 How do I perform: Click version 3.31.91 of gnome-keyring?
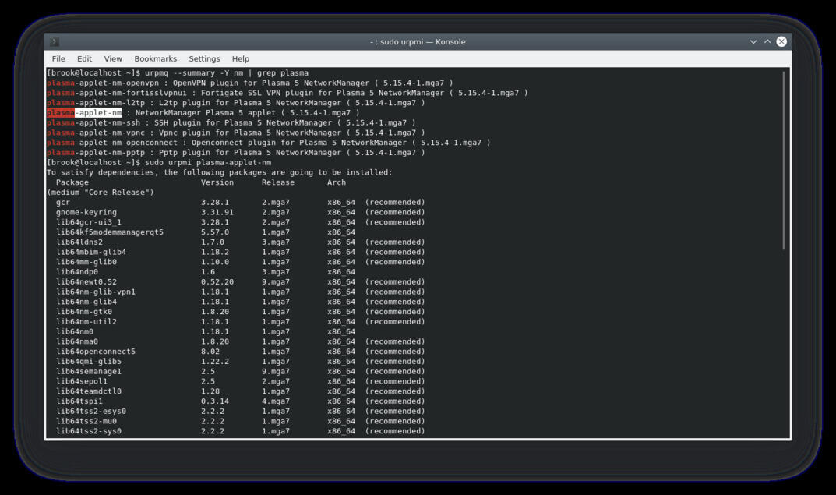point(217,212)
